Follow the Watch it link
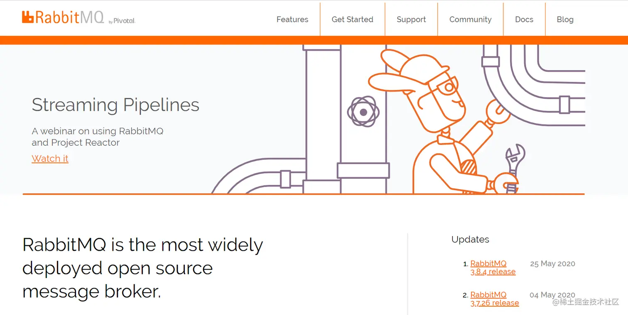 pyautogui.click(x=50, y=159)
